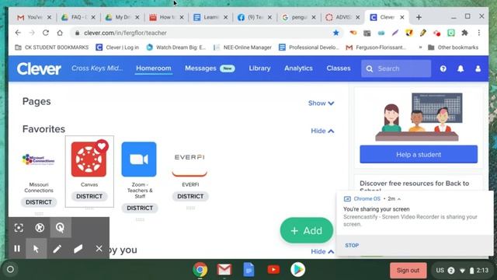Open a new browser tab
The width and height of the screenshot is (497, 280).
click(x=419, y=17)
